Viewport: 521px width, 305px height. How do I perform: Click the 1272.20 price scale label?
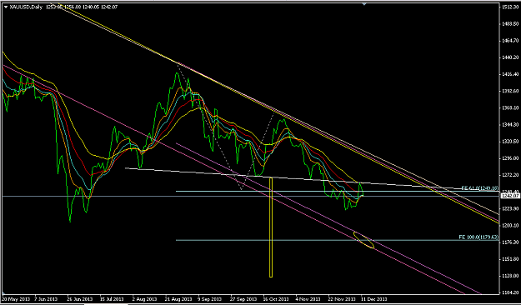[x=511, y=175]
